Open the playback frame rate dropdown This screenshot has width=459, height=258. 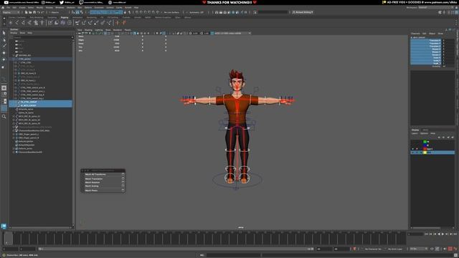pyautogui.click(x=419, y=249)
